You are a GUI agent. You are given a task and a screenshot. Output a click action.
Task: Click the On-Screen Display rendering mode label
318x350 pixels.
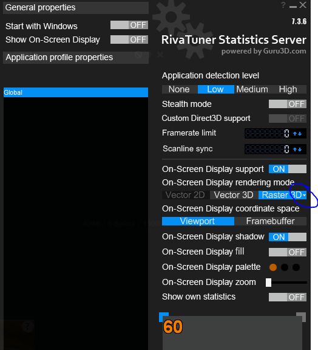point(228,182)
